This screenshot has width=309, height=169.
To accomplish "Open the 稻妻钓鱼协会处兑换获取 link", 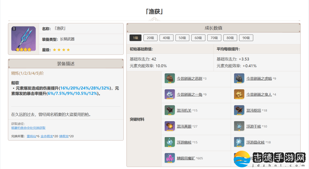I will (28, 128).
